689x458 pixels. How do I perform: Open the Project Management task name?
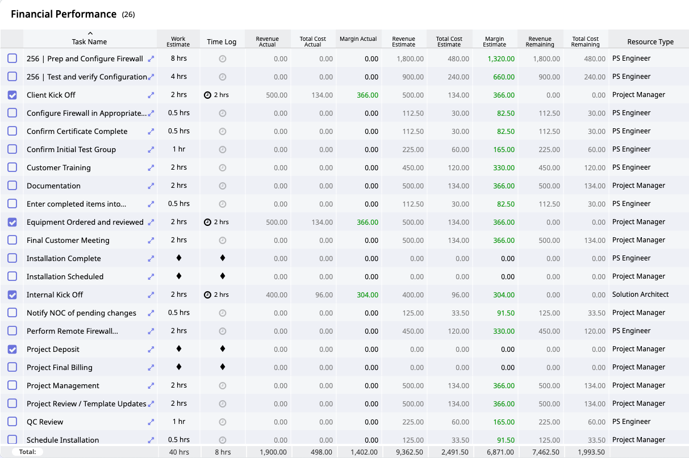coord(63,386)
